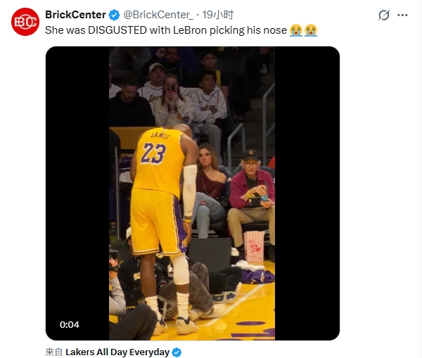Screen dimensions: 422x358
Task: Click the tweet text about LeBron
Action: (166, 30)
